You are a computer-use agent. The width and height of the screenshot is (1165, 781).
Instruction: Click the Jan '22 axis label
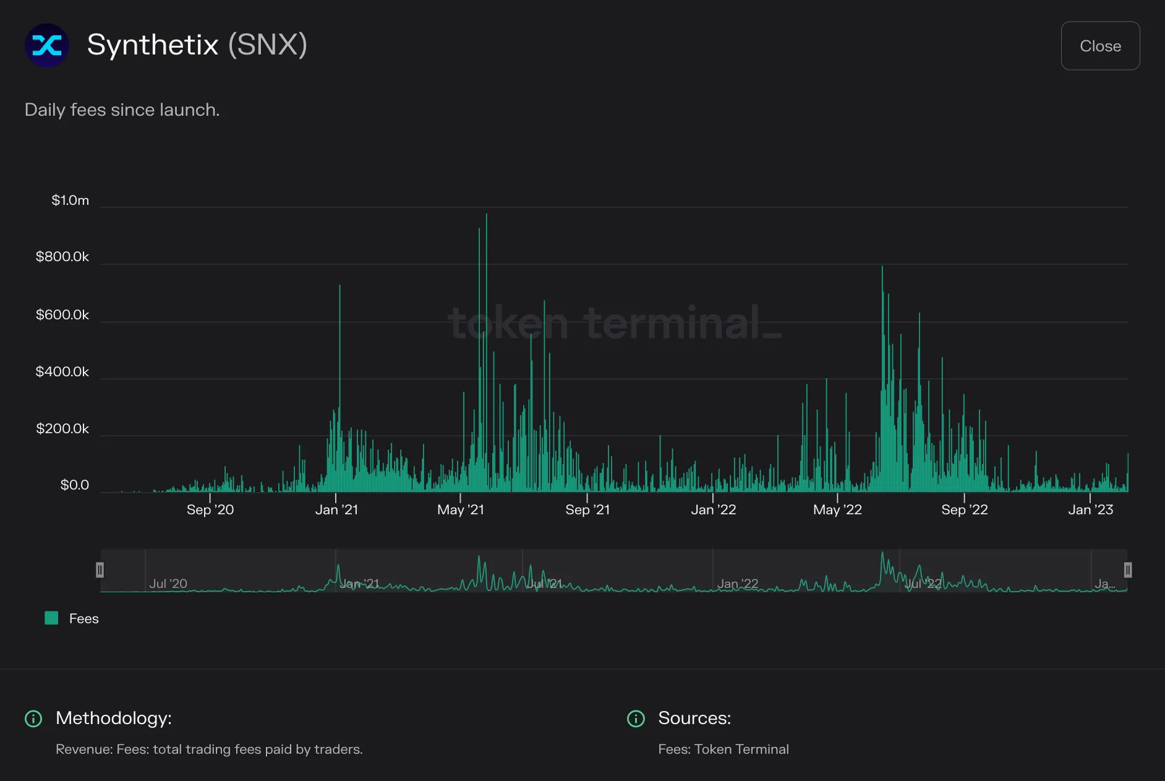(714, 510)
